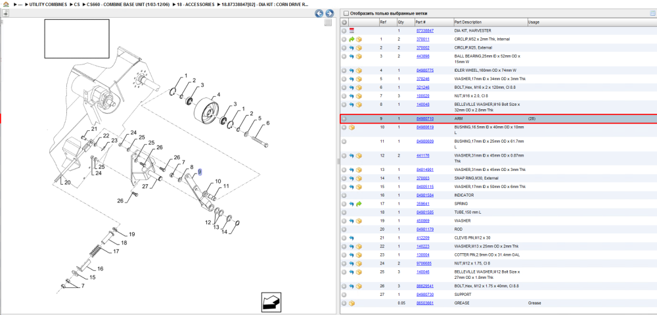Click the kit icon on DIA KIT, HARVESTER row
Viewport: 657px width, 315px height.
click(x=352, y=31)
